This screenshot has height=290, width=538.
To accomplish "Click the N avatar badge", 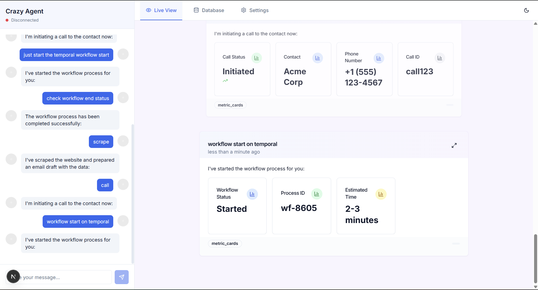I will click(13, 277).
